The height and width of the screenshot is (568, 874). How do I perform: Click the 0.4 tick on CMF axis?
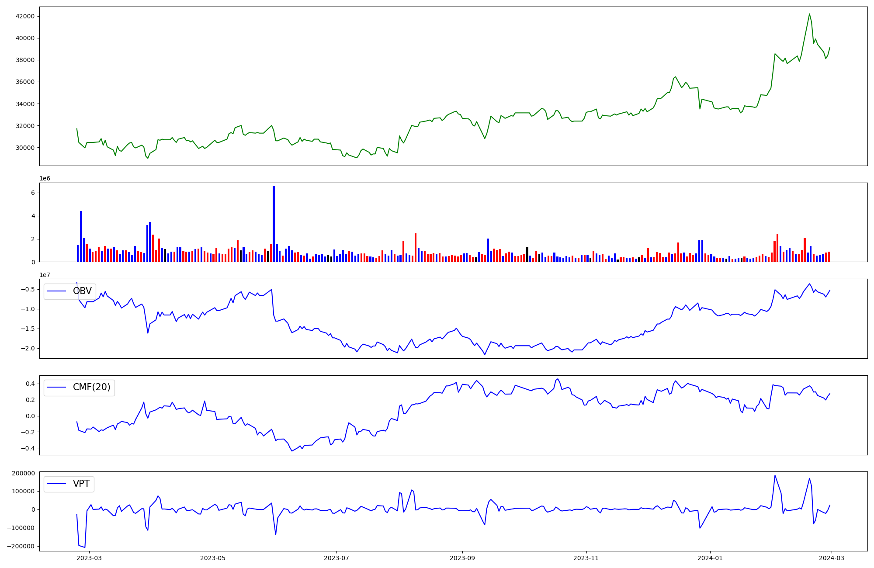click(30, 384)
